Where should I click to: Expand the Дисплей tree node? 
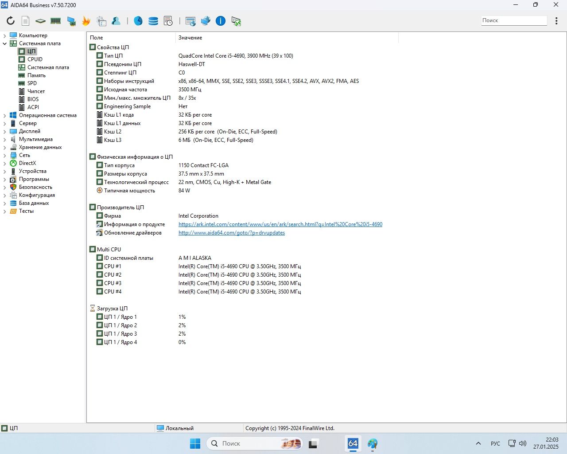5,131
